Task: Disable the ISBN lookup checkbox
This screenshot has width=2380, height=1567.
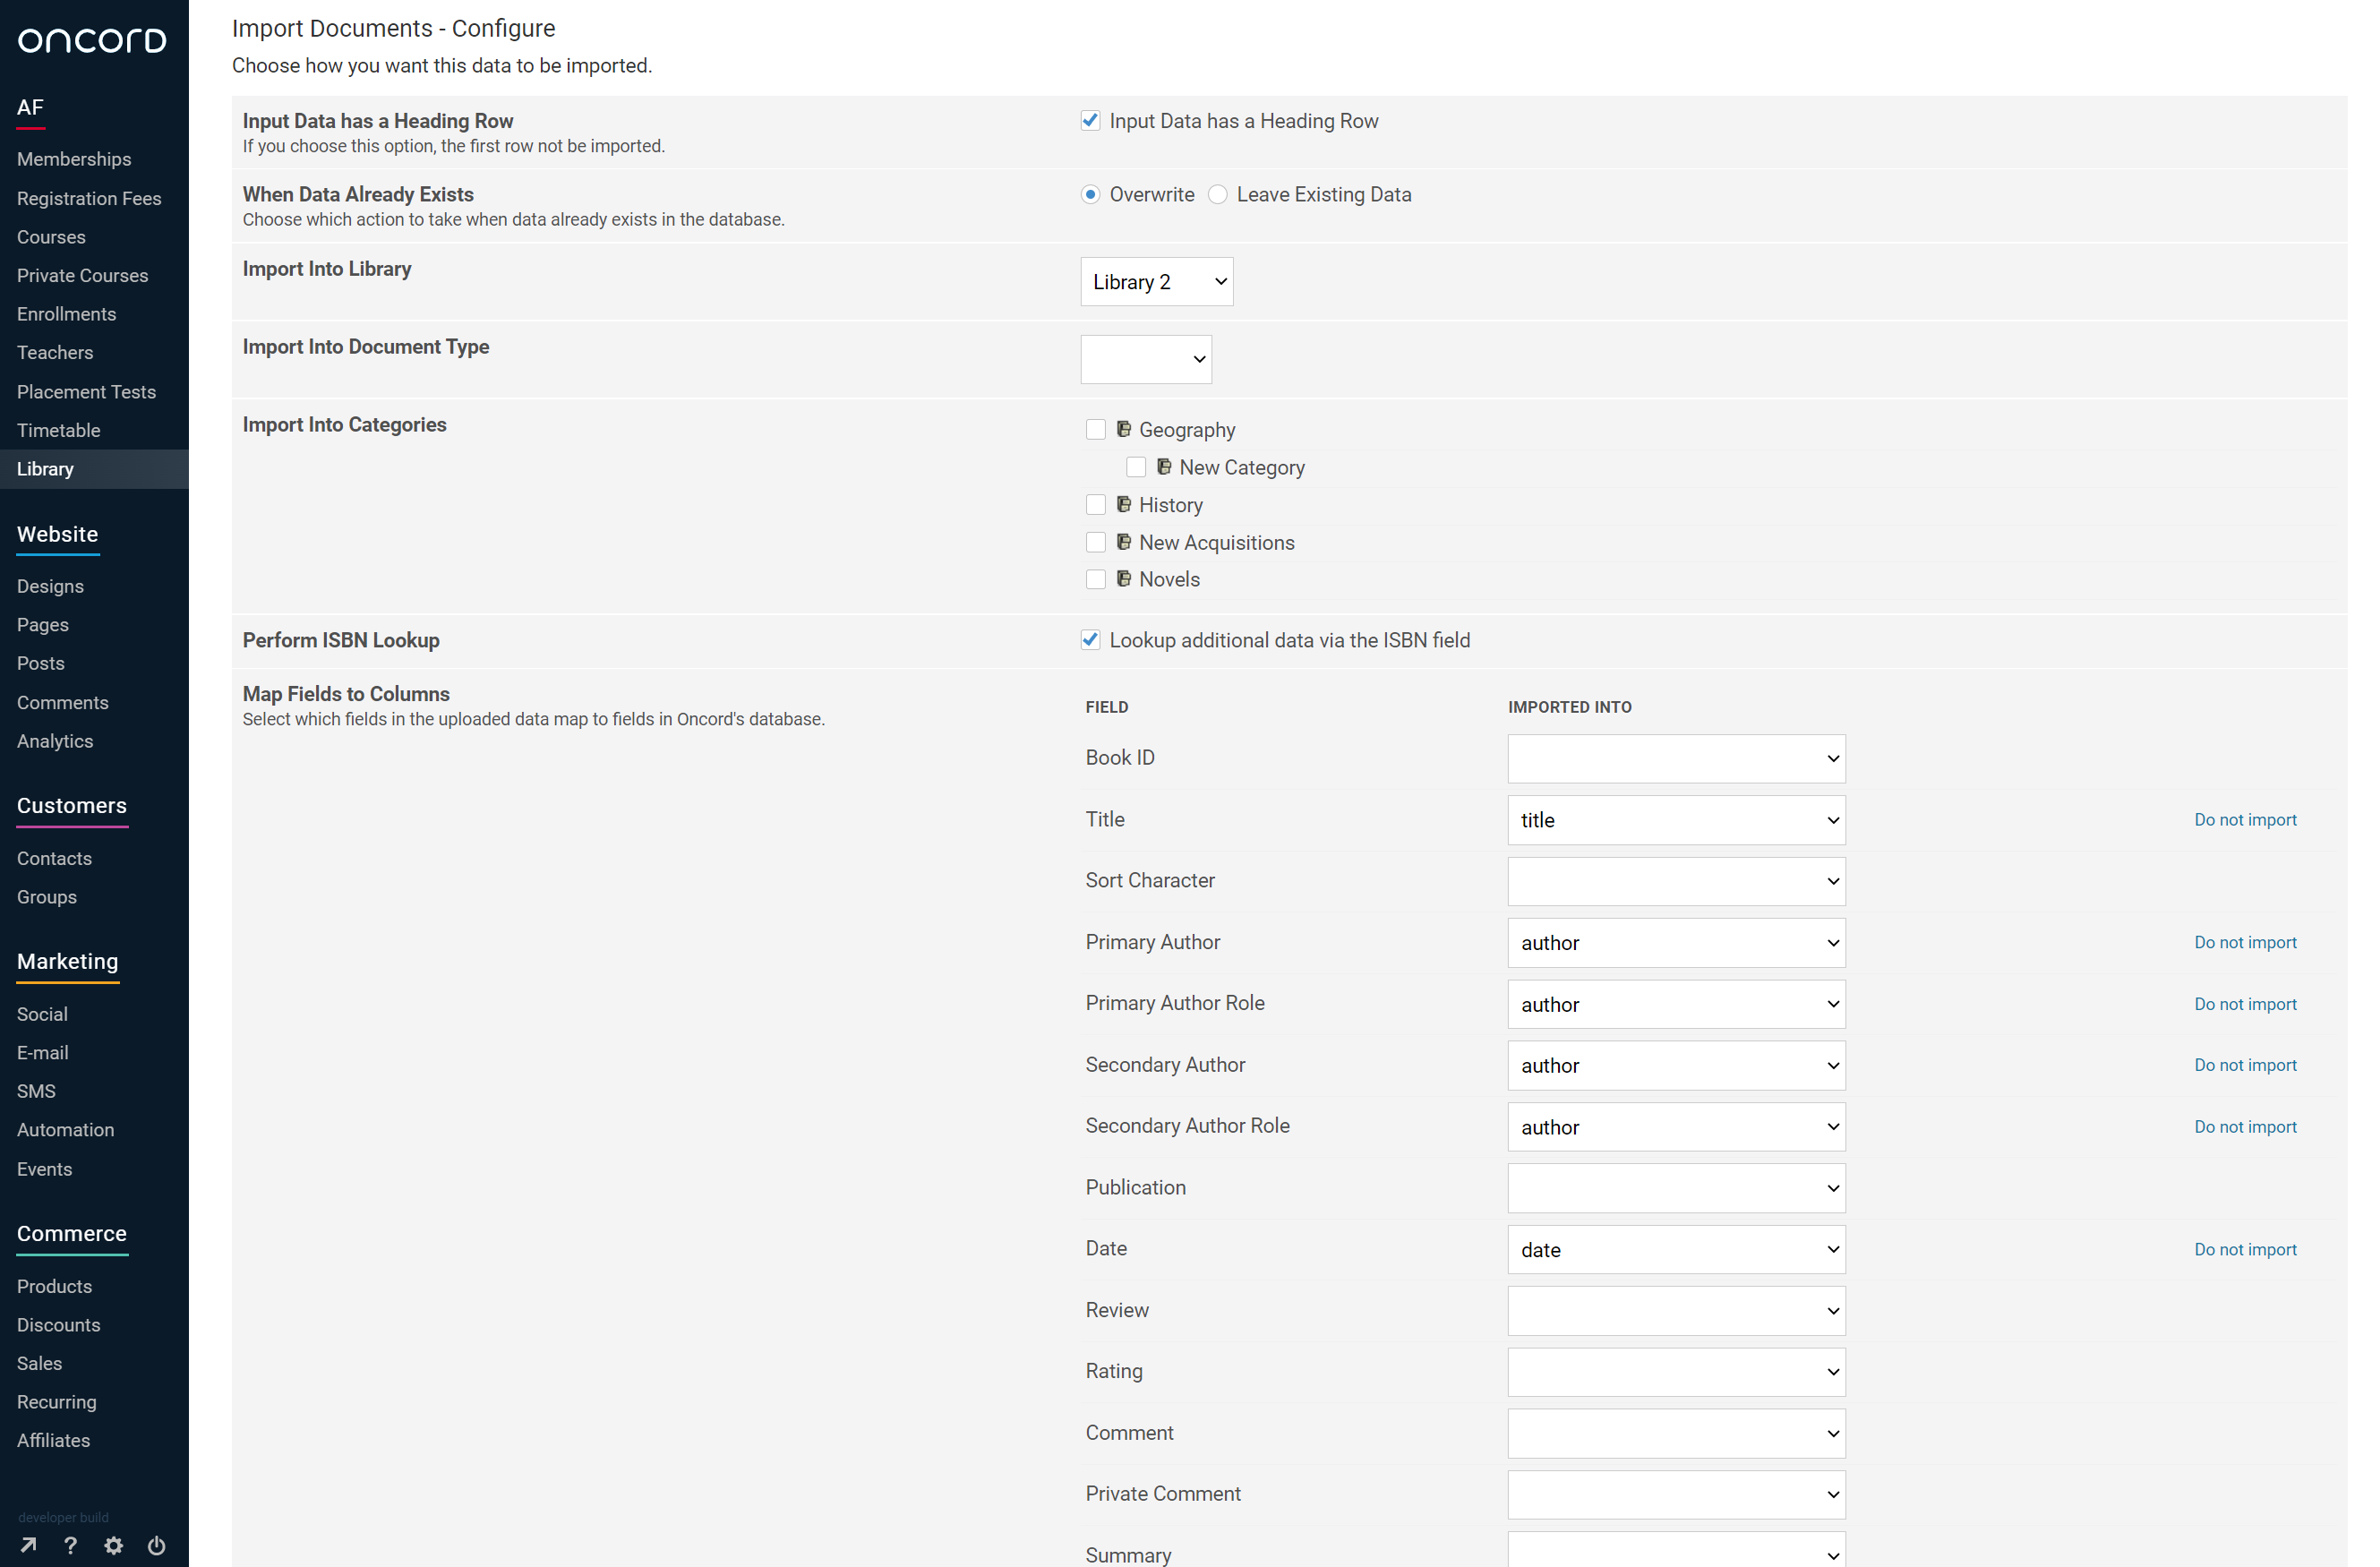Action: [1090, 640]
